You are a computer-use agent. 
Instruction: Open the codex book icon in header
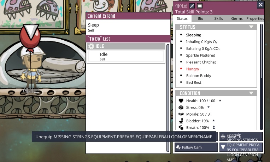(x=200, y=6)
